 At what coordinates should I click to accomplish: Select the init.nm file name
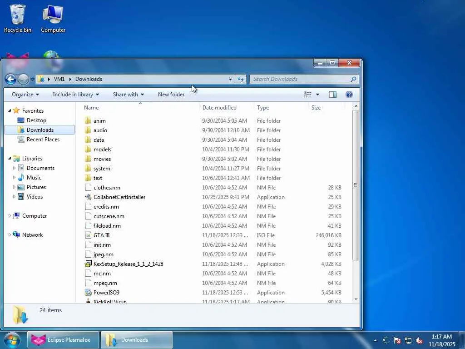pyautogui.click(x=102, y=245)
